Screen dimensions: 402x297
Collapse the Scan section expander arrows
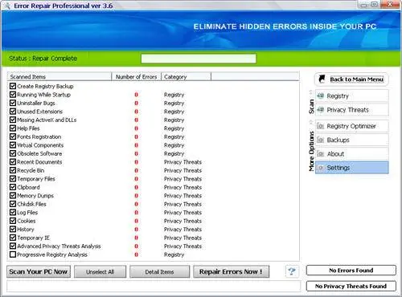click(311, 92)
